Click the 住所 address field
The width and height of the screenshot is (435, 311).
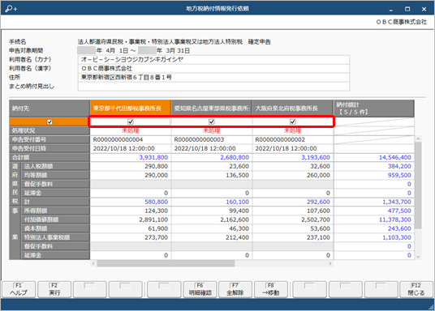pos(213,77)
